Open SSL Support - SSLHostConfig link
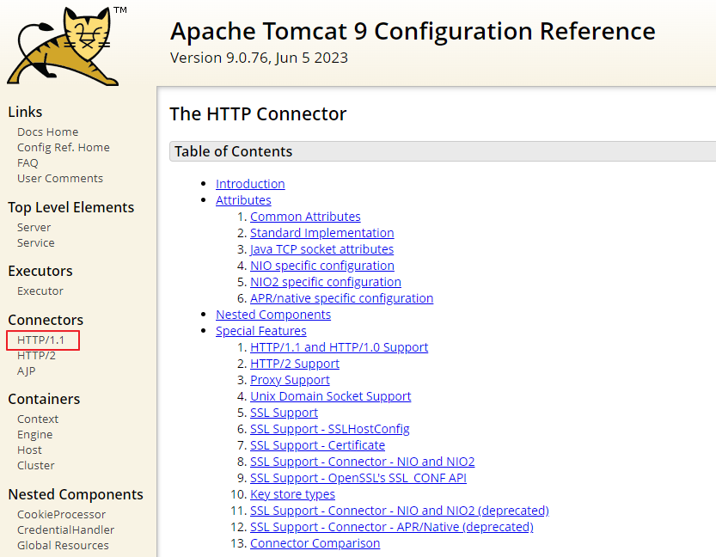 (x=330, y=429)
